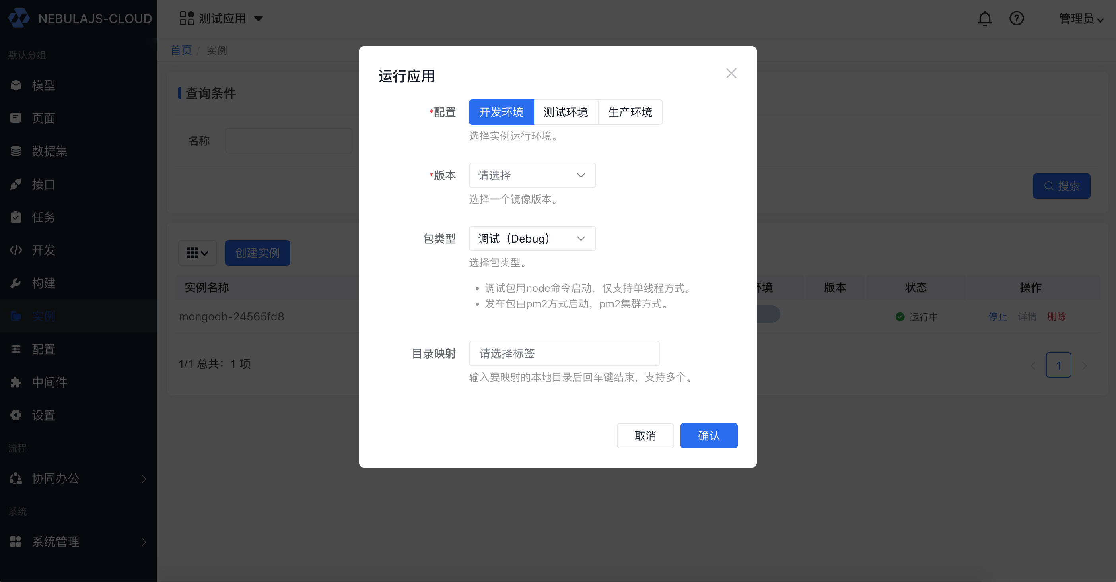Expand the 包类型 Debug dropdown
The width and height of the screenshot is (1116, 582).
click(532, 238)
